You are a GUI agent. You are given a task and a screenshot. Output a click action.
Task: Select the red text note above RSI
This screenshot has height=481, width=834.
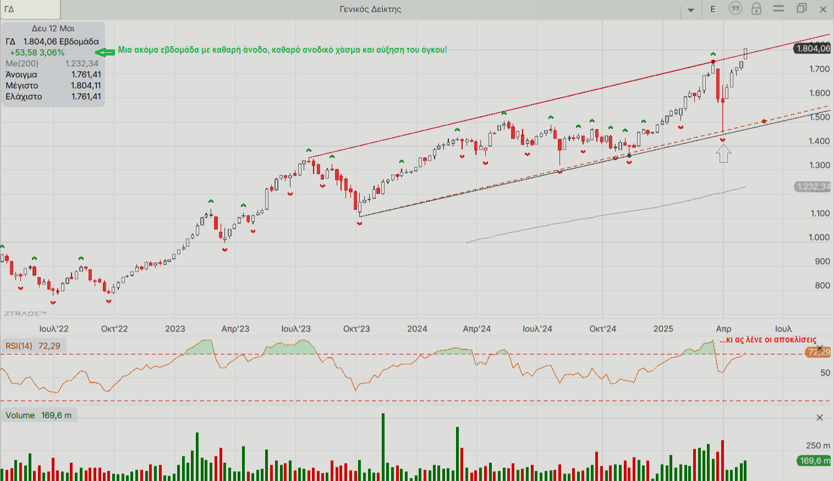[767, 340]
